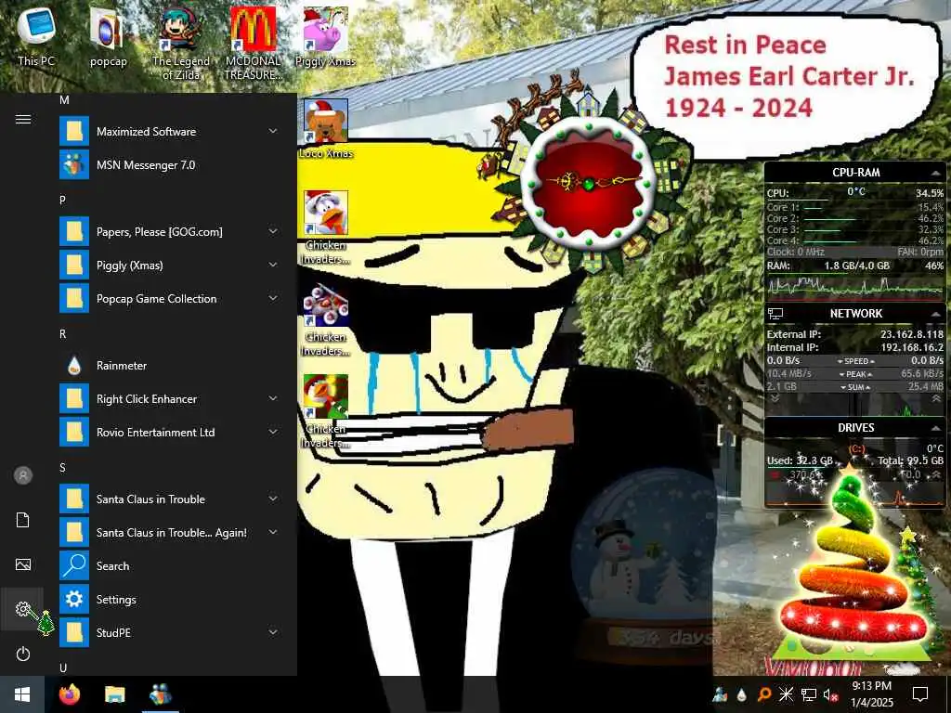Expand Rovio Entertainment Ltd folder
The width and height of the screenshot is (951, 713).
[x=273, y=432]
